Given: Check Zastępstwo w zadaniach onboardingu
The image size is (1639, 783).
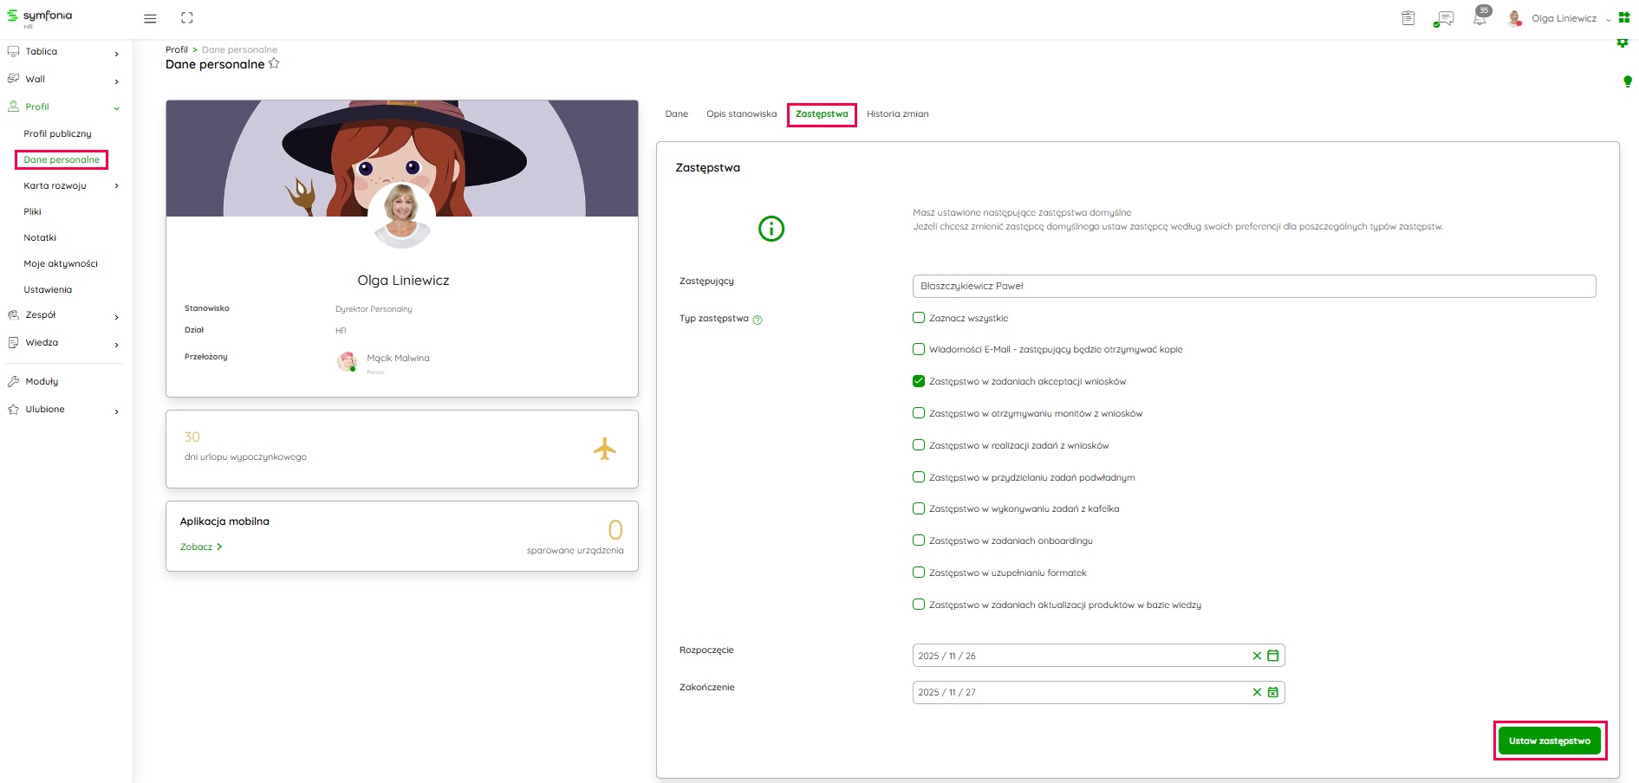Looking at the screenshot, I should point(919,540).
